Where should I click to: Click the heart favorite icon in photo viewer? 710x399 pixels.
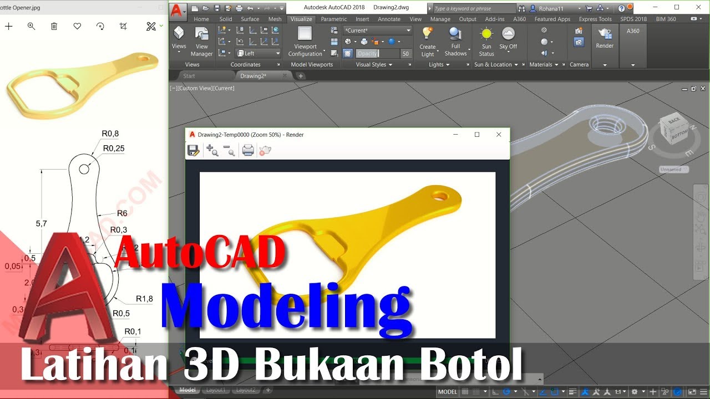pos(77,26)
